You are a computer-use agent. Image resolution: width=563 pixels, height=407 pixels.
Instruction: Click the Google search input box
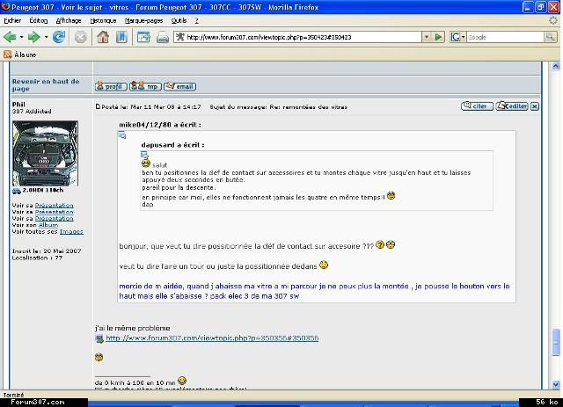click(x=505, y=37)
